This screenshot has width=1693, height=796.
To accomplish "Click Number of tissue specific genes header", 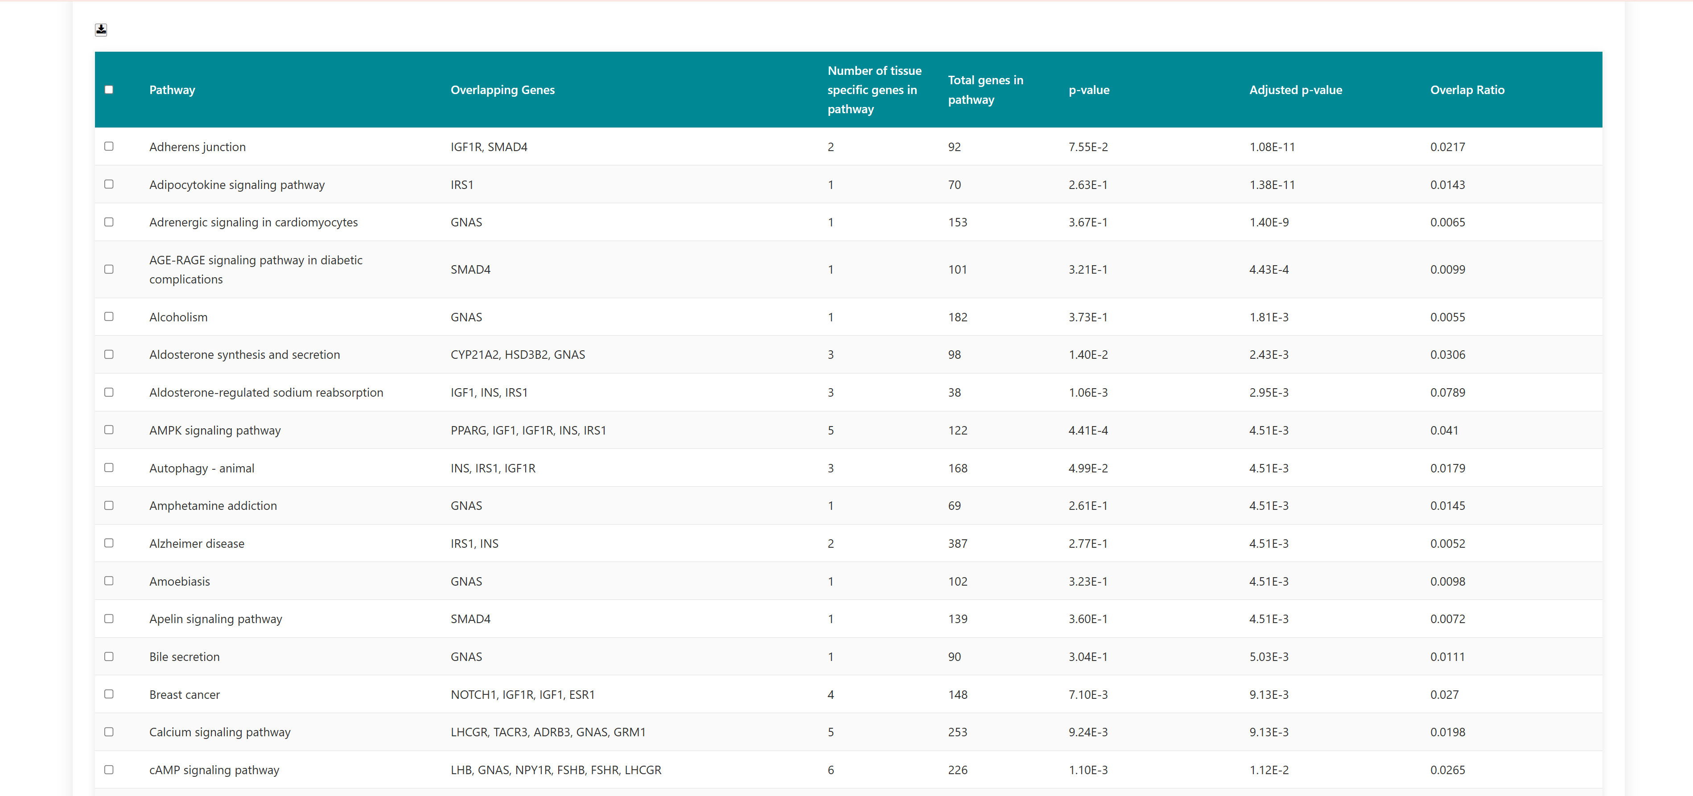I will pyautogui.click(x=873, y=90).
